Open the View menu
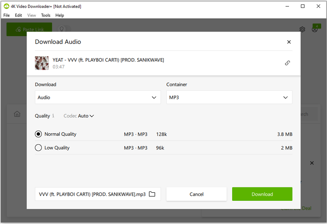The height and width of the screenshot is (224, 327). coord(31,15)
